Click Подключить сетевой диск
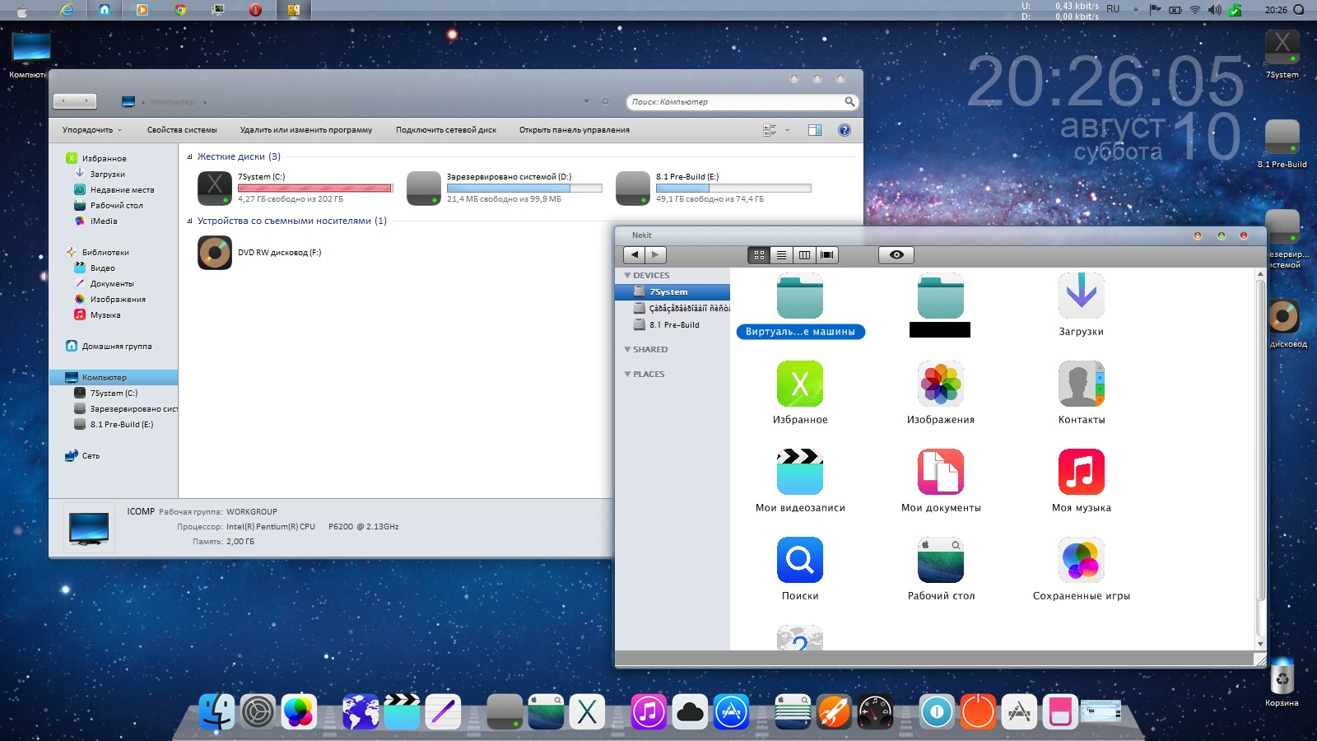This screenshot has width=1317, height=741. point(446,130)
